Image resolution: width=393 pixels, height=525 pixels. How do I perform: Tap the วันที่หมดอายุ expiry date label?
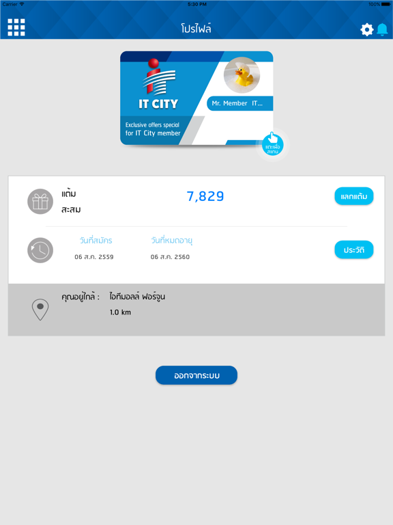click(x=171, y=241)
